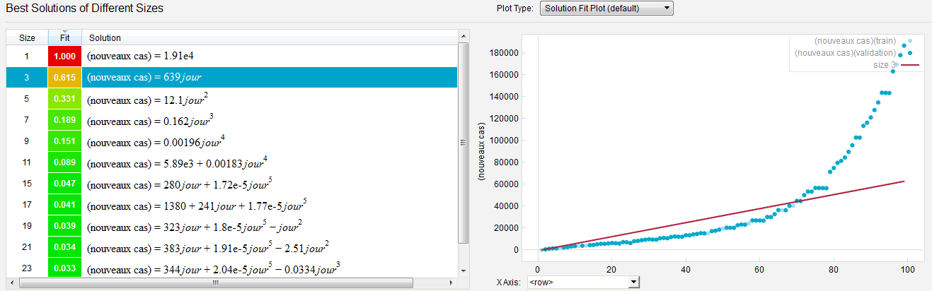
Task: Click the red 1.000 fit cell
Action: (64, 56)
